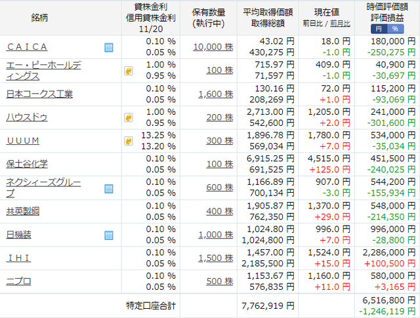Click the 200 株 holdings link

tap(220, 117)
